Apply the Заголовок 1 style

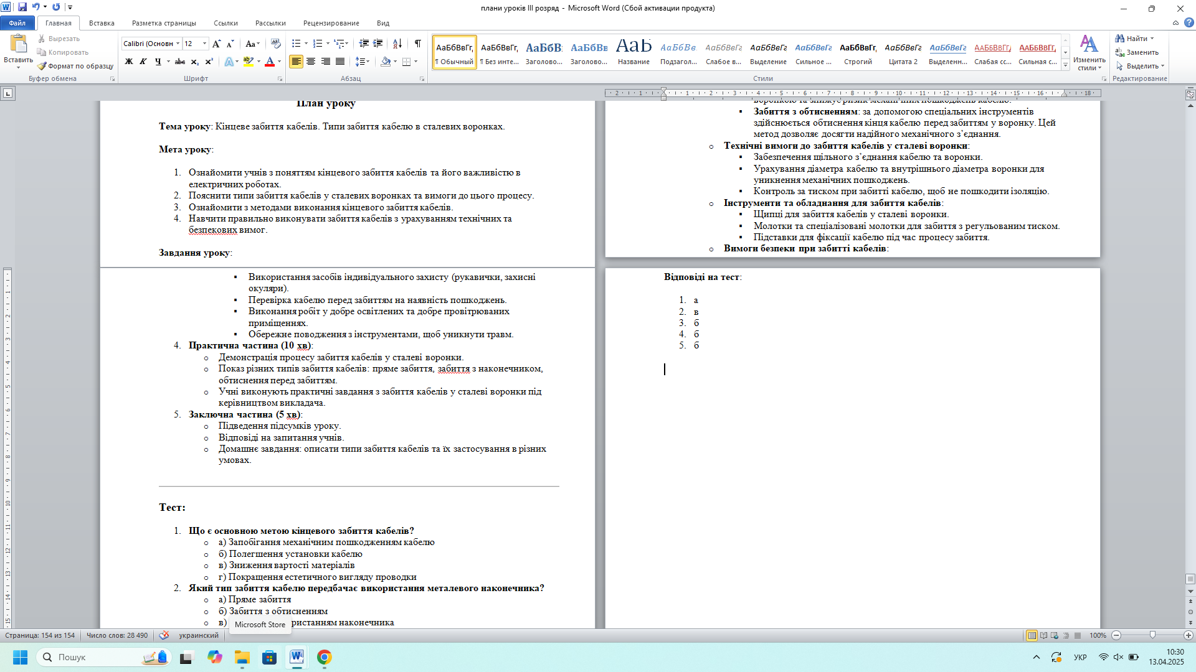[x=543, y=52]
